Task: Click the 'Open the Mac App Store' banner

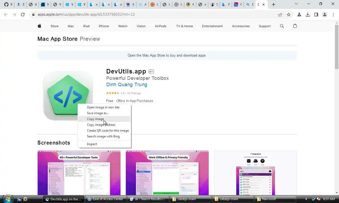Action: point(167,56)
